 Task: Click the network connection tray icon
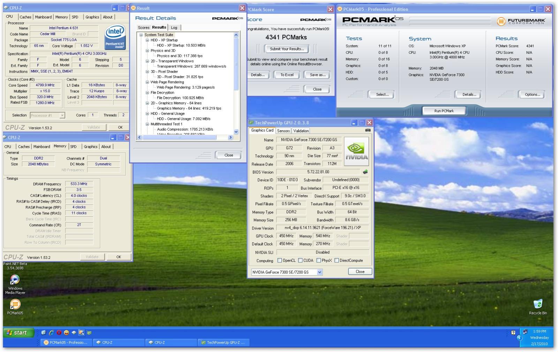point(525,332)
